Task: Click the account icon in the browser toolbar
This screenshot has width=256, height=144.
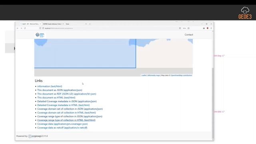Action: (204, 28)
